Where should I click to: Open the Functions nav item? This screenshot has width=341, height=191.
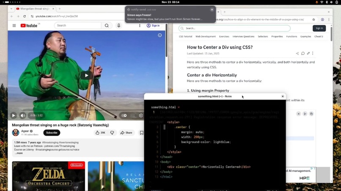[291, 36]
